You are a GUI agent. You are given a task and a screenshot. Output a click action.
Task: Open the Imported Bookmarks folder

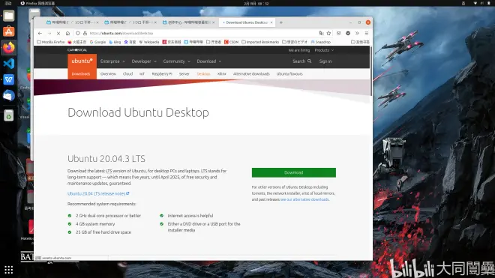point(260,42)
